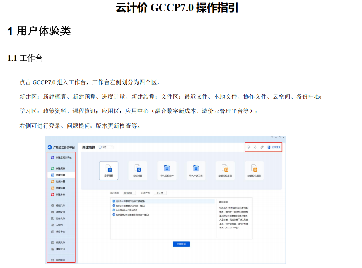
Task: Open 应用中心 in the sidebar
Action: pos(59,259)
